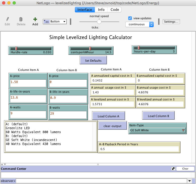Click the A-price input field
The width and height of the screenshot is (196, 184).
click(28, 83)
